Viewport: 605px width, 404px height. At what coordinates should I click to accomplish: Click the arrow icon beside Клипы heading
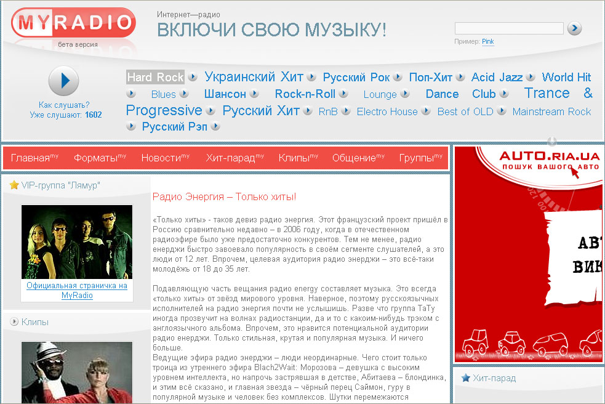pyautogui.click(x=15, y=321)
